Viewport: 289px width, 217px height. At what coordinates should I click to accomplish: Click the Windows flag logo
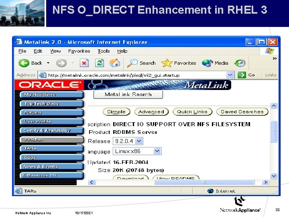click(x=269, y=51)
